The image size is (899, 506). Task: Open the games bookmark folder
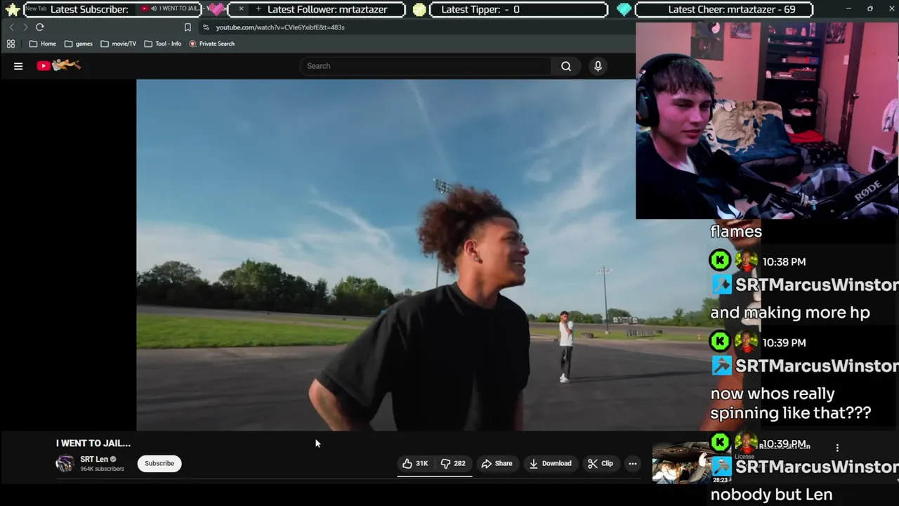79,44
